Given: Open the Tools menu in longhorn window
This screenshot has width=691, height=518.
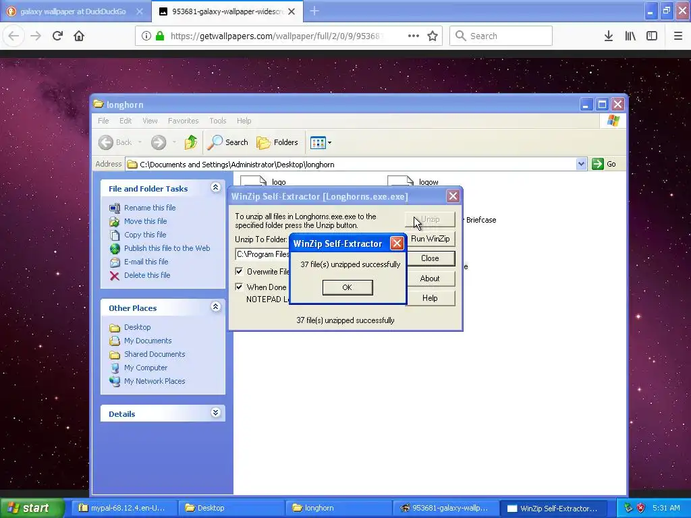Looking at the screenshot, I should 218,121.
